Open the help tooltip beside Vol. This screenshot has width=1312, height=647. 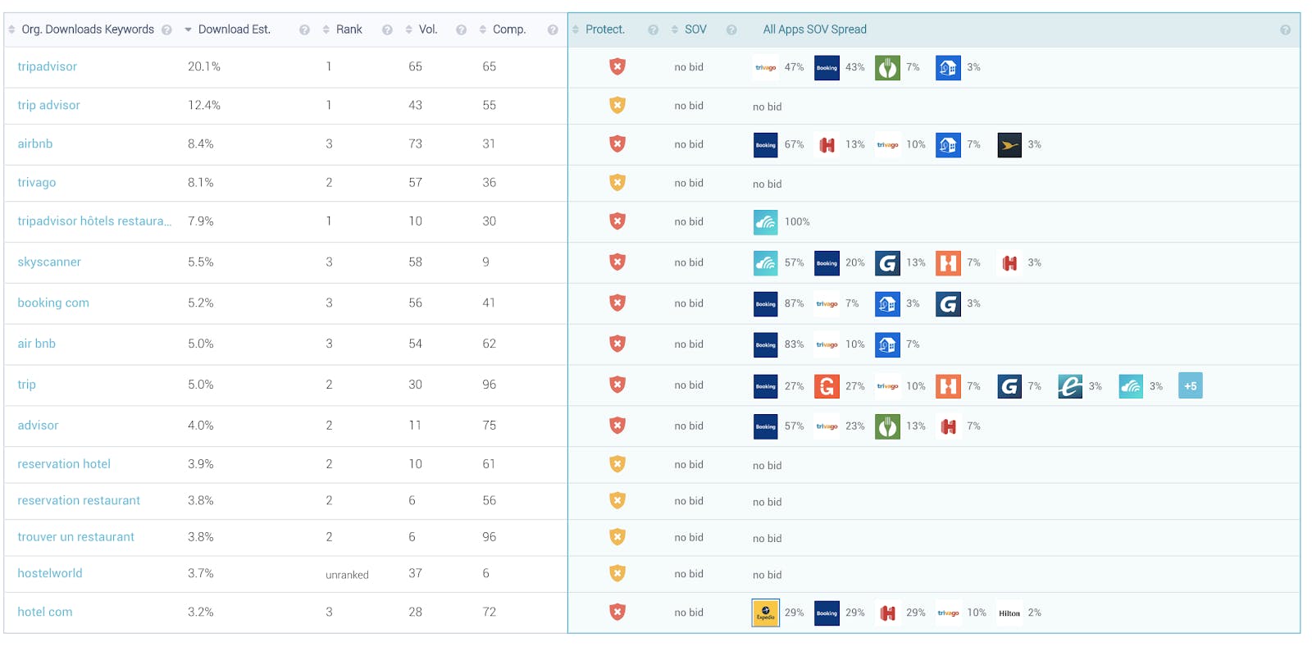[x=461, y=30]
